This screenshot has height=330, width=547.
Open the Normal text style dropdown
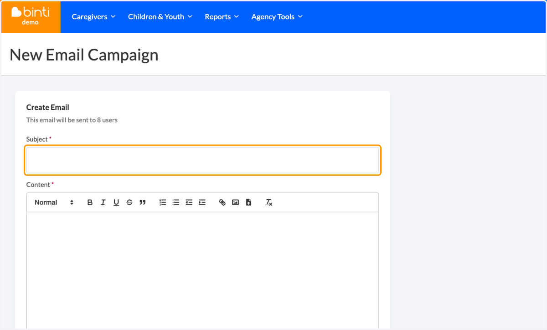[x=54, y=203]
